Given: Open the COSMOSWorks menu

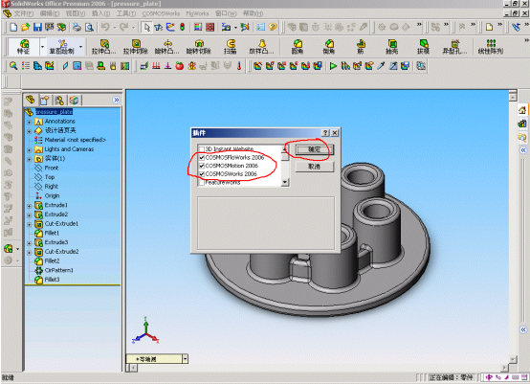Looking at the screenshot, I should (x=161, y=13).
